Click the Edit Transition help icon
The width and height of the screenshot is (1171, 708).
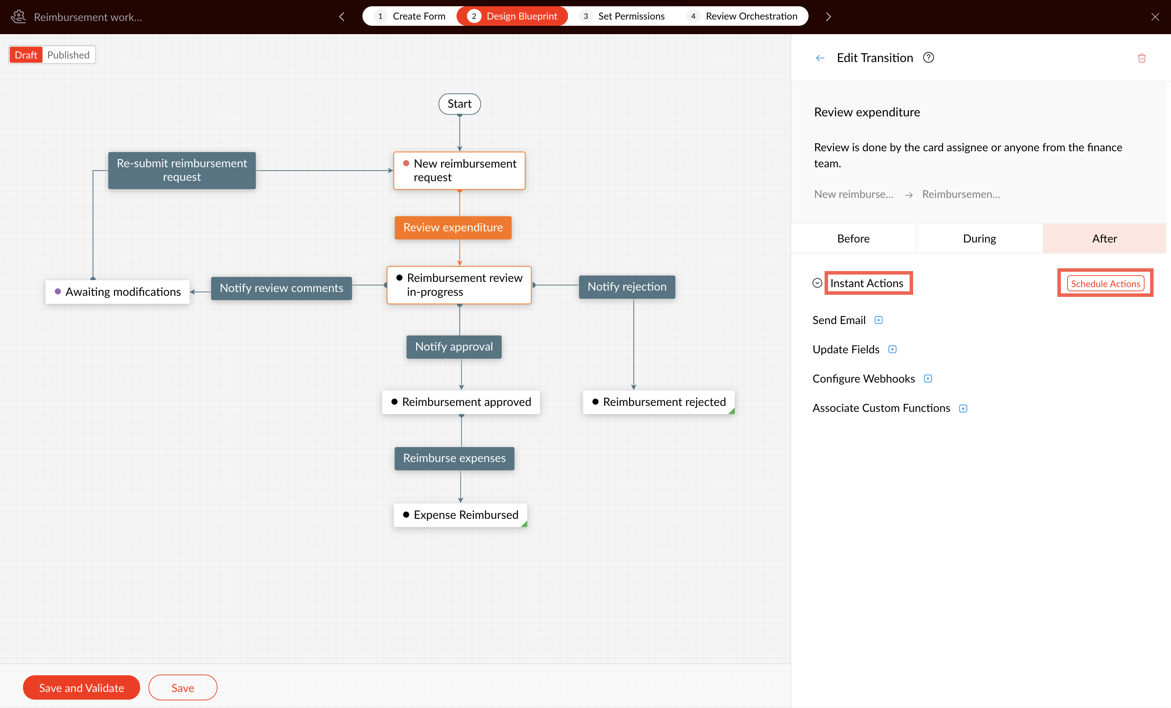point(928,57)
